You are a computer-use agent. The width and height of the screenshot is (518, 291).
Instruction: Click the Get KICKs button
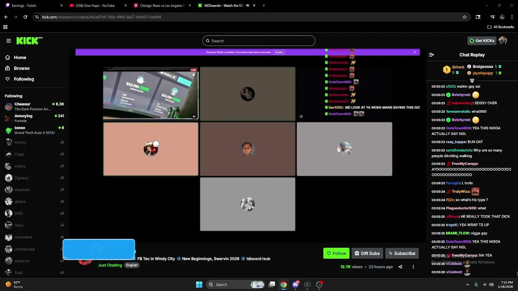[x=482, y=41]
